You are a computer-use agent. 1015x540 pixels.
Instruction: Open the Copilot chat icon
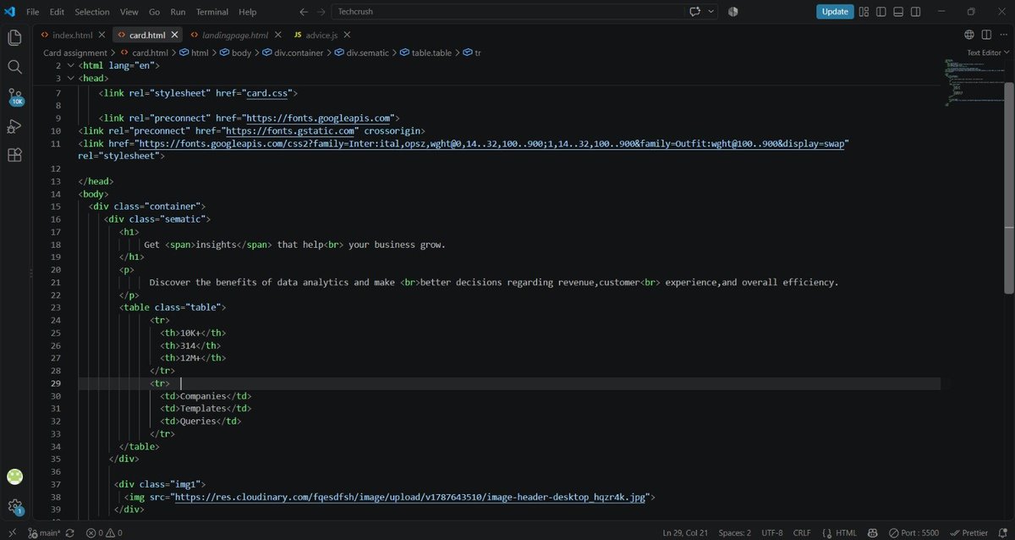pos(695,12)
